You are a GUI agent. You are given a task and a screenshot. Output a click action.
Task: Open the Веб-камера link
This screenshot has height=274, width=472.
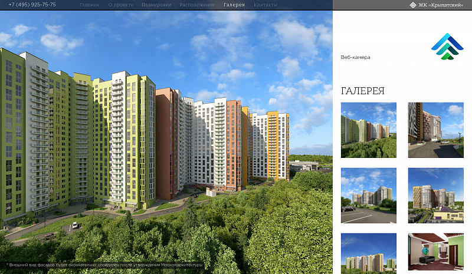(x=356, y=57)
